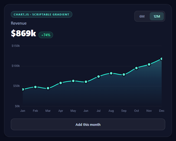The width and height of the screenshot is (176, 141).
Task: Click the $0k y-axis label
Action: [x=17, y=106]
